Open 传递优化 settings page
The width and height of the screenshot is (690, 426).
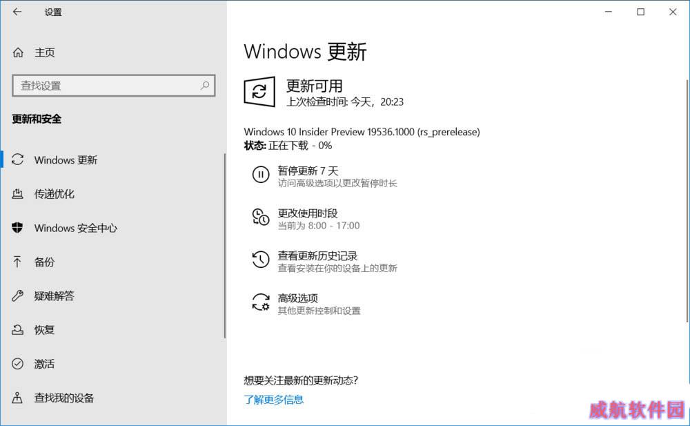click(x=55, y=194)
